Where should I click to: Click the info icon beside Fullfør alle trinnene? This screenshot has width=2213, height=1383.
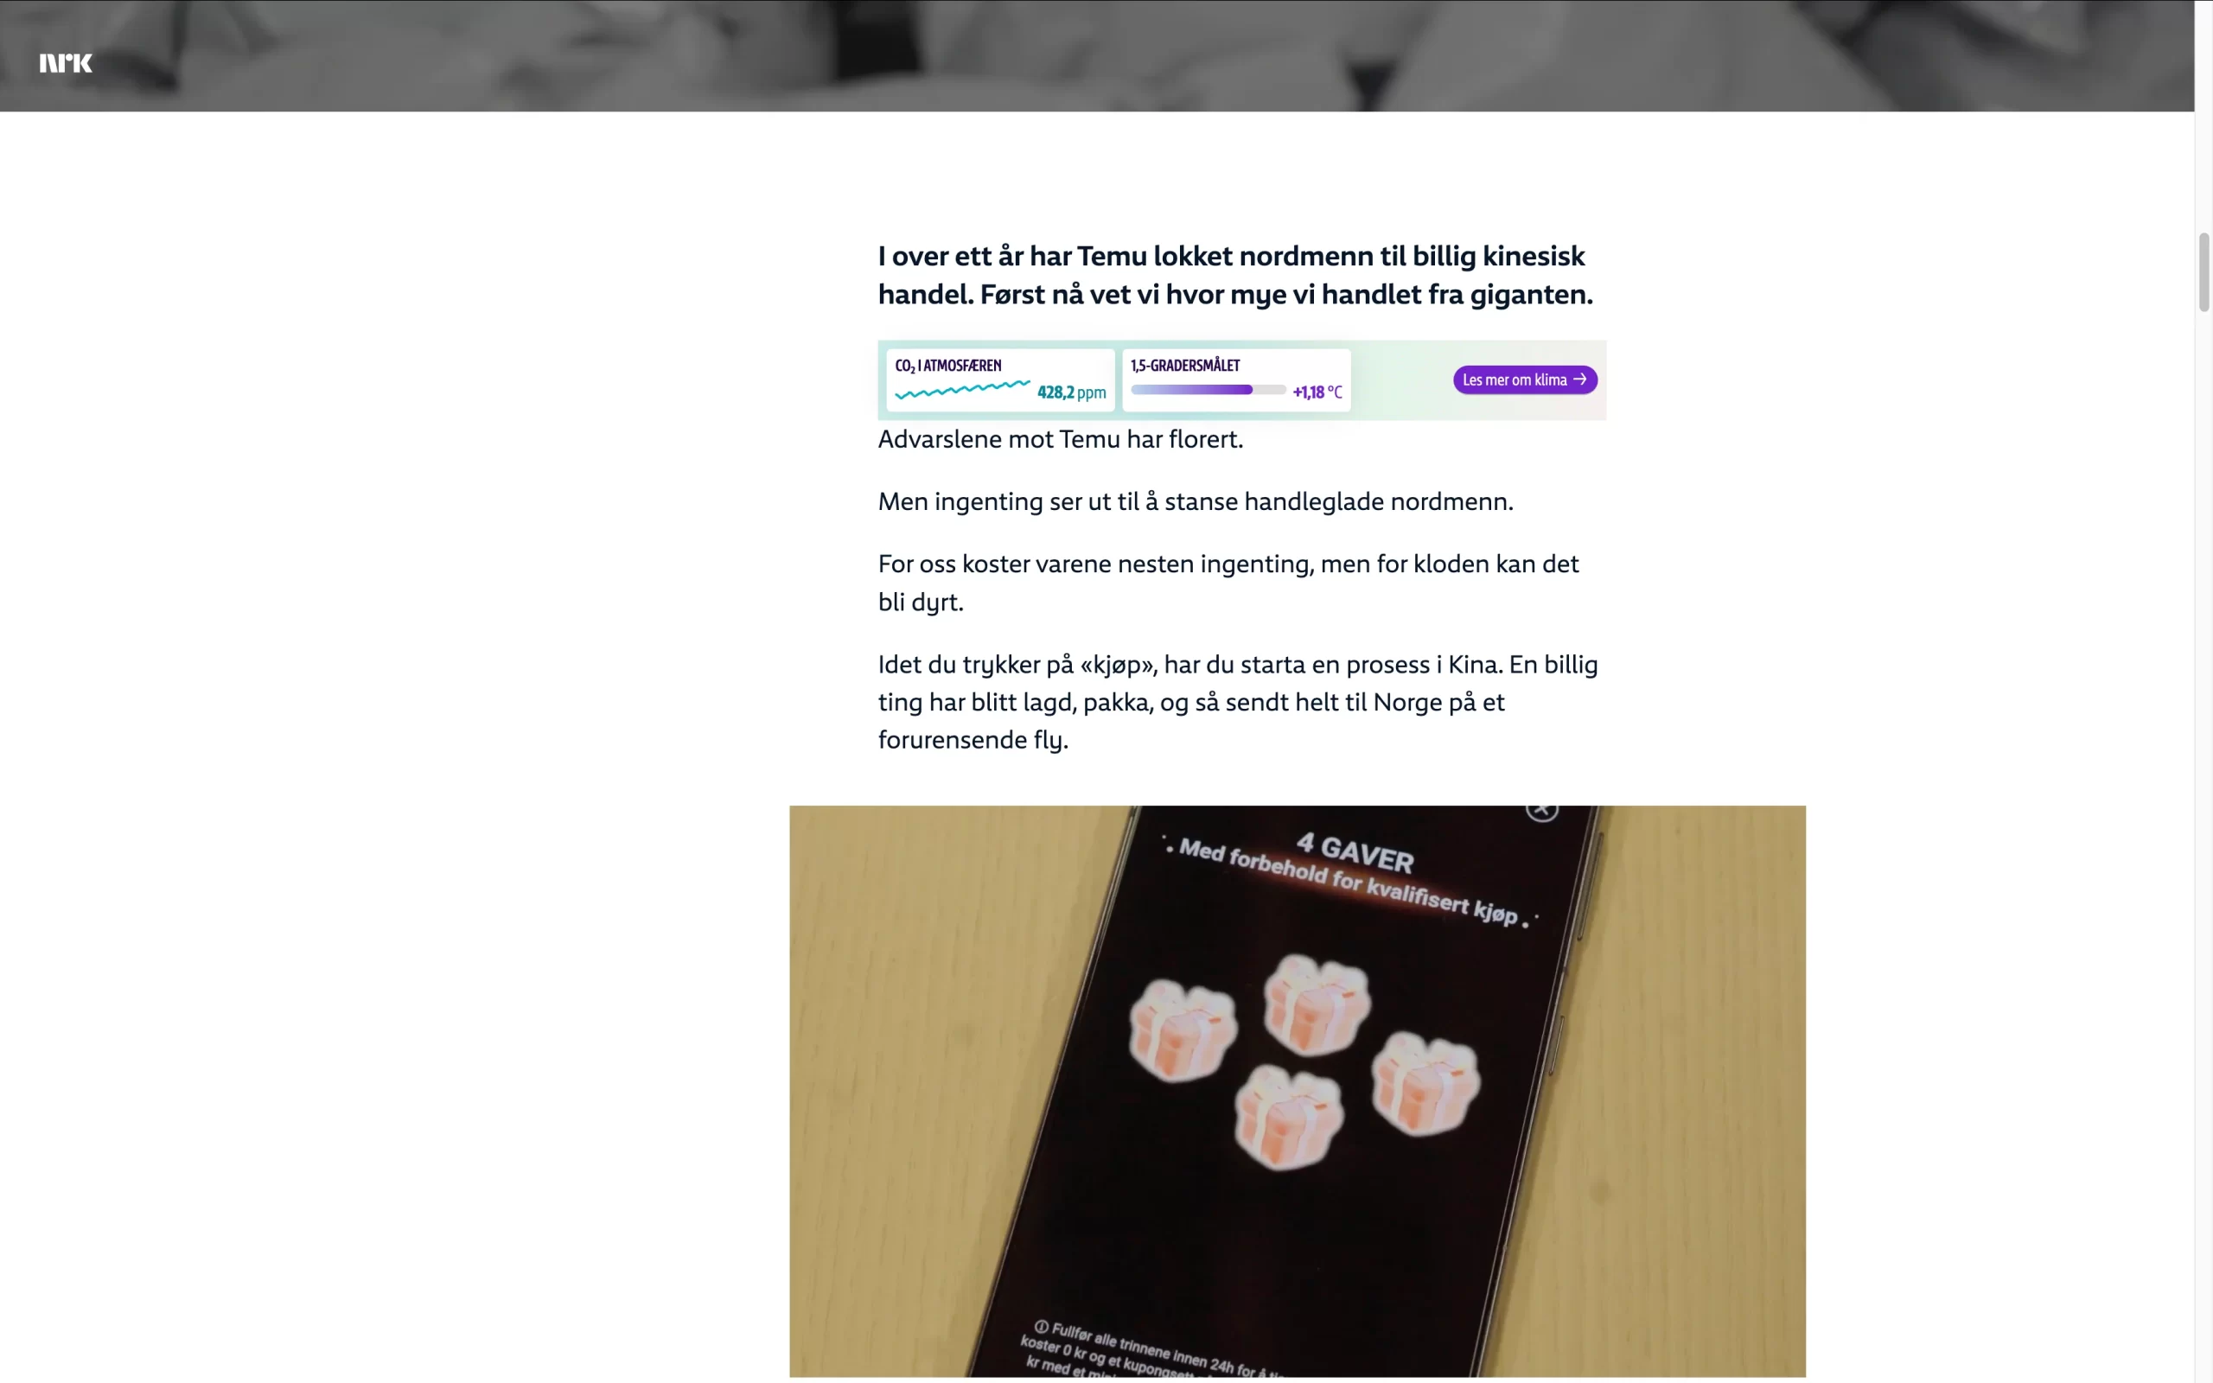pyautogui.click(x=1041, y=1326)
